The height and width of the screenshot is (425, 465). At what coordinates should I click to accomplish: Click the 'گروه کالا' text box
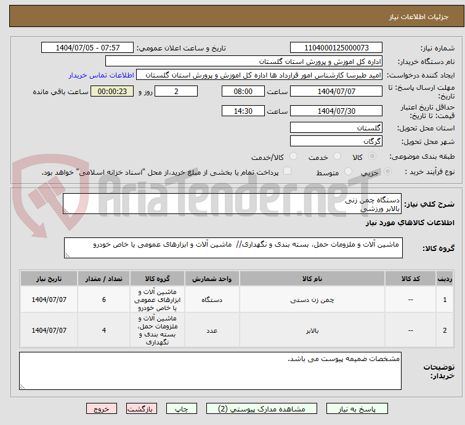(233, 248)
